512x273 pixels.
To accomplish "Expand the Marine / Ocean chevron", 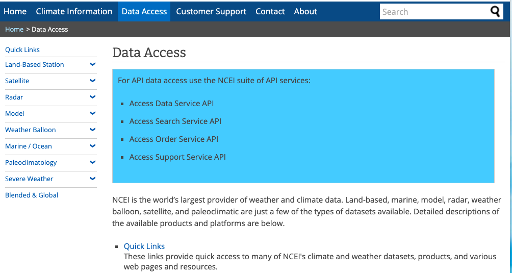I will tap(92, 146).
